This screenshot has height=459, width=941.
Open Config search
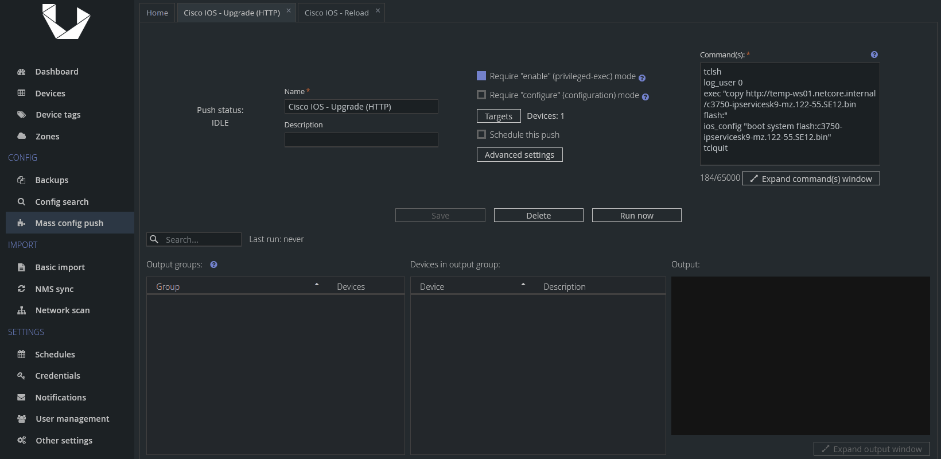click(x=62, y=202)
